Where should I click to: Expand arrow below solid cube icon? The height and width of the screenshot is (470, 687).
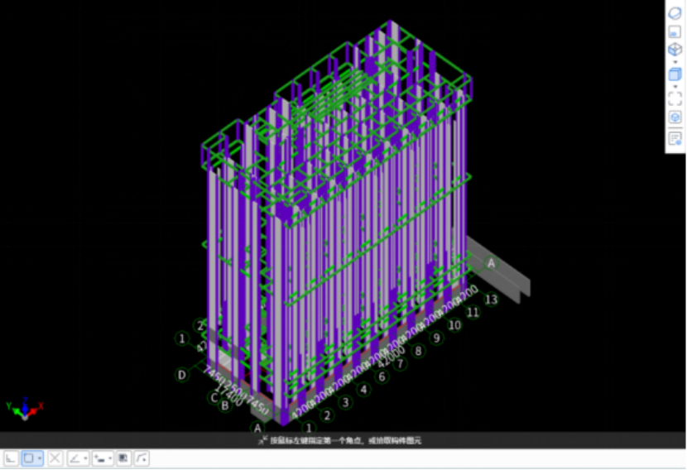click(x=675, y=87)
